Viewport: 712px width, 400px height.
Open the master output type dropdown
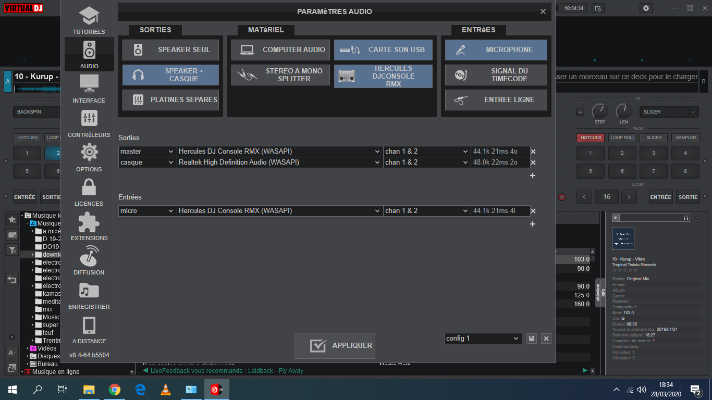click(148, 152)
